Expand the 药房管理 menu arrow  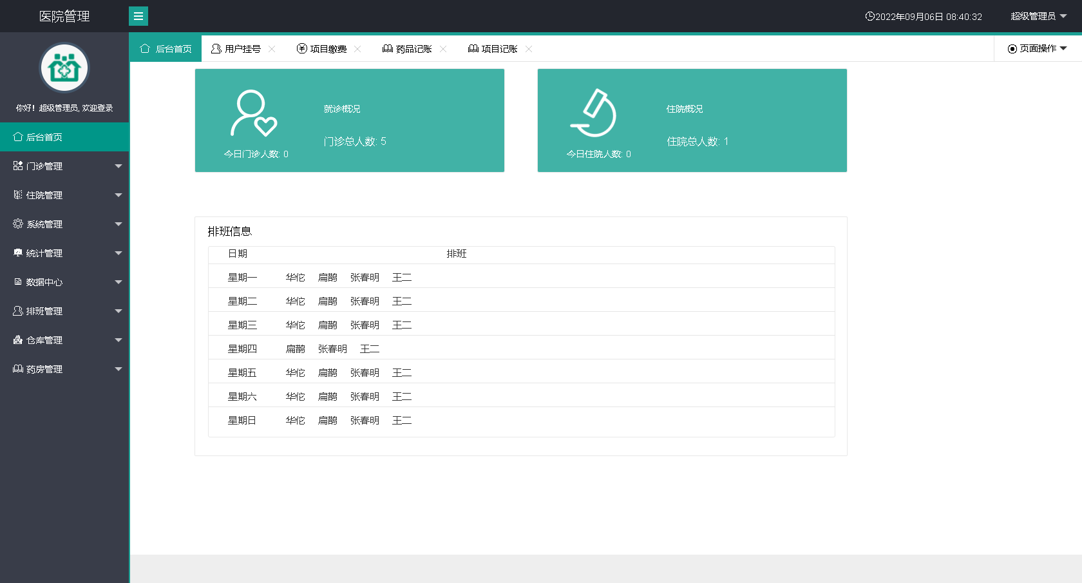coord(119,369)
